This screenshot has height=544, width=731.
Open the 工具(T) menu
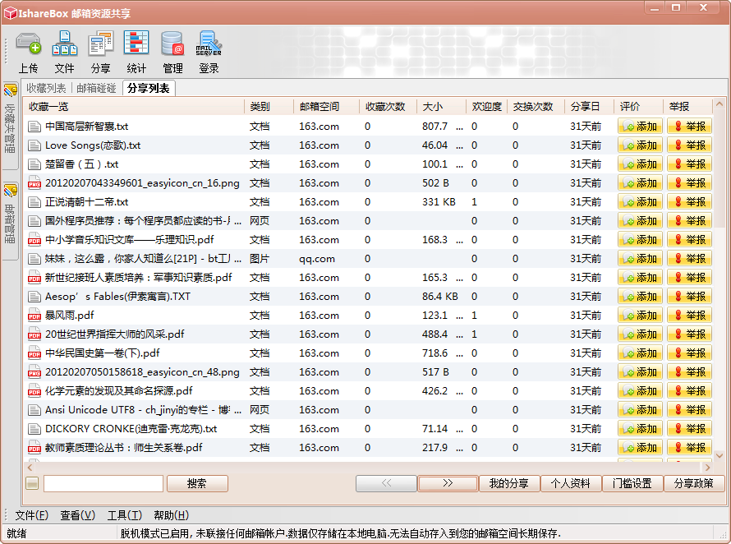(125, 515)
